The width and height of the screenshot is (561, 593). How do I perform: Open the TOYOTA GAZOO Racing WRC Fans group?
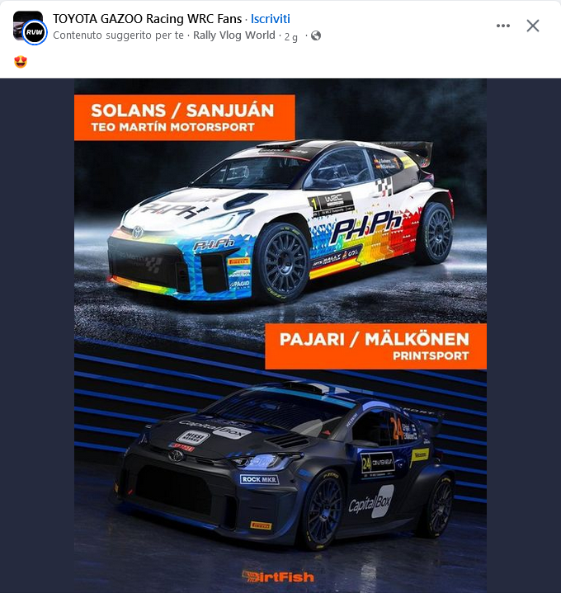(x=147, y=18)
